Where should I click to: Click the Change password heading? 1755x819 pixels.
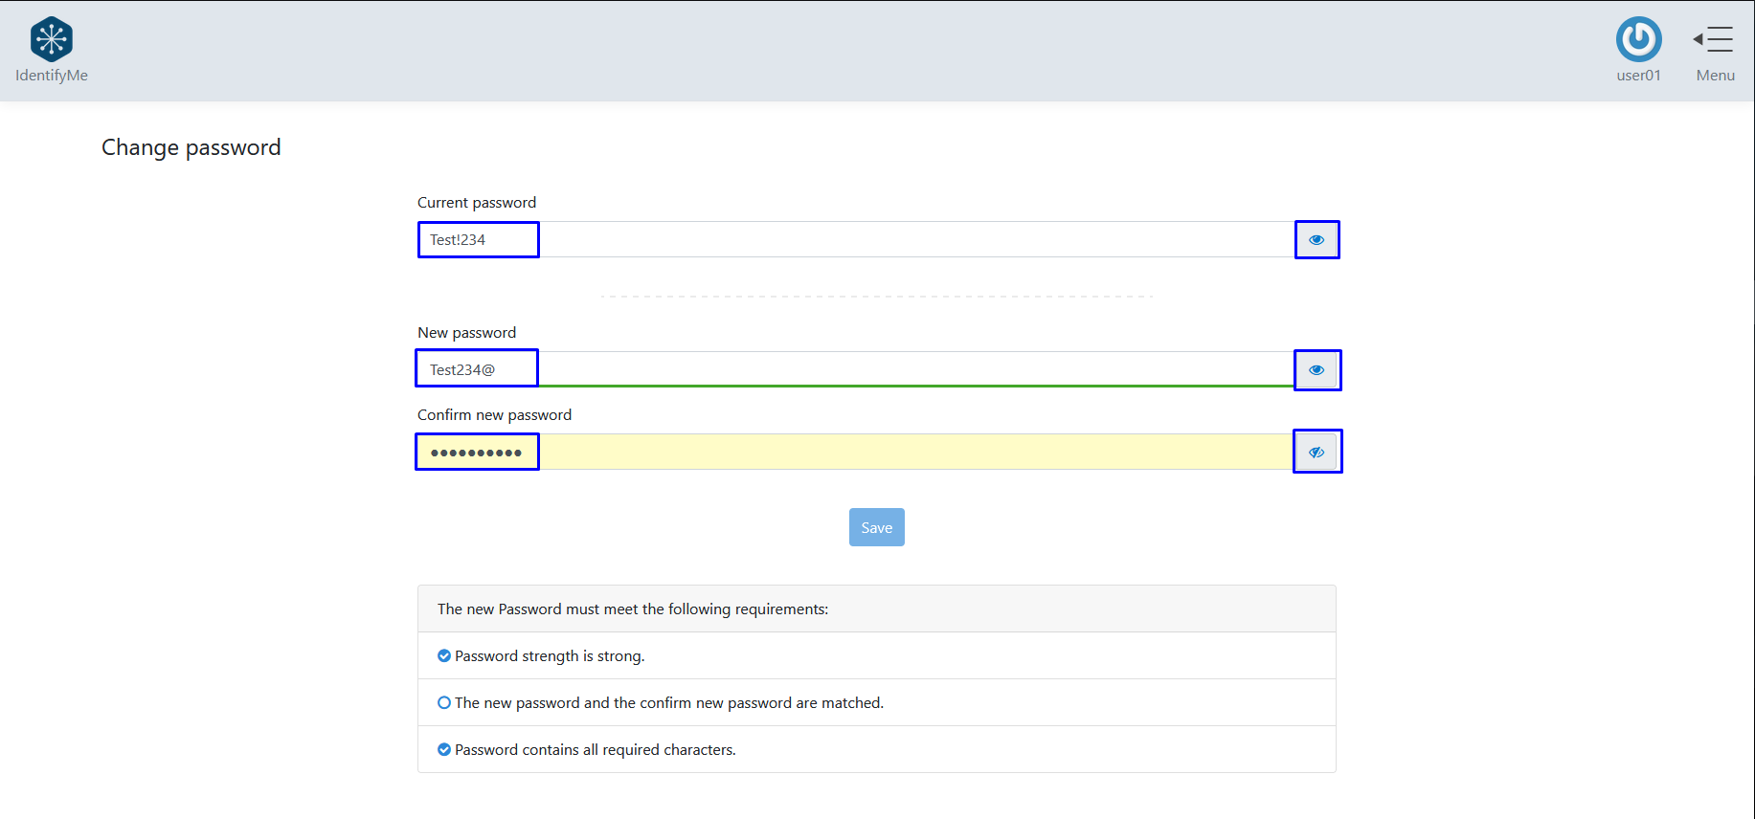tap(191, 147)
